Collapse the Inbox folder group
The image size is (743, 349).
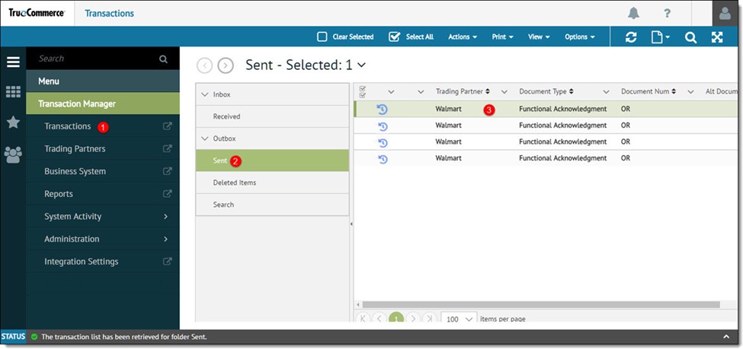click(x=204, y=94)
